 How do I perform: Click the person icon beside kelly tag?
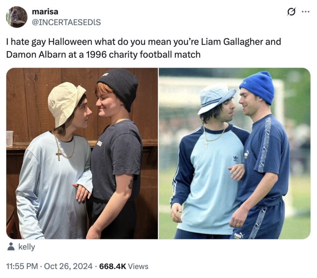pos(11,247)
